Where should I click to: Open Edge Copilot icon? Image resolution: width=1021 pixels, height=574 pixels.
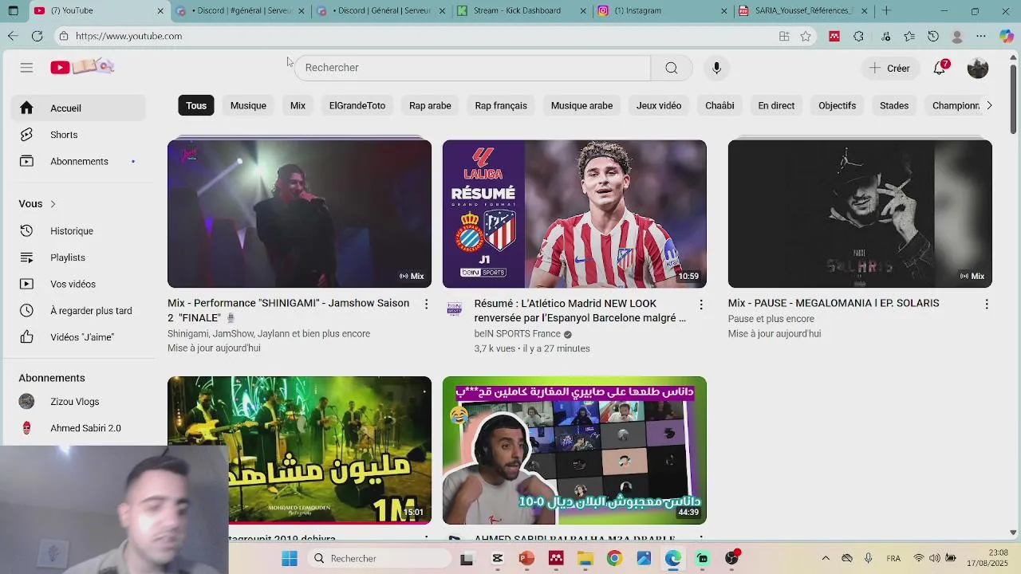1007,36
